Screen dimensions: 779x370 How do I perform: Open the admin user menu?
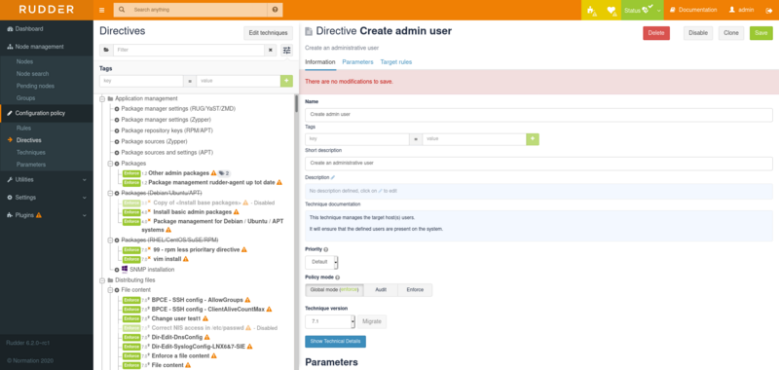click(741, 10)
